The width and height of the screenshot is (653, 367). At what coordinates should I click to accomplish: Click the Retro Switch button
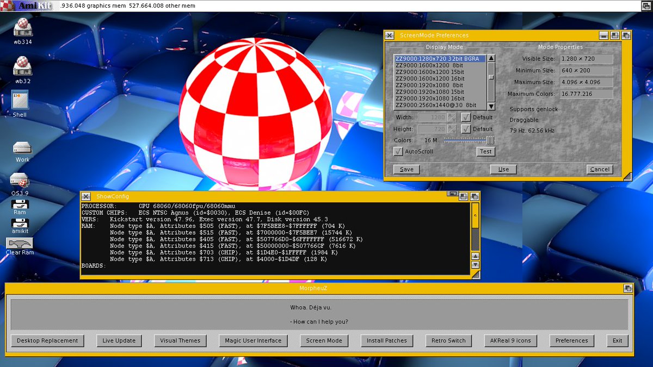(448, 340)
